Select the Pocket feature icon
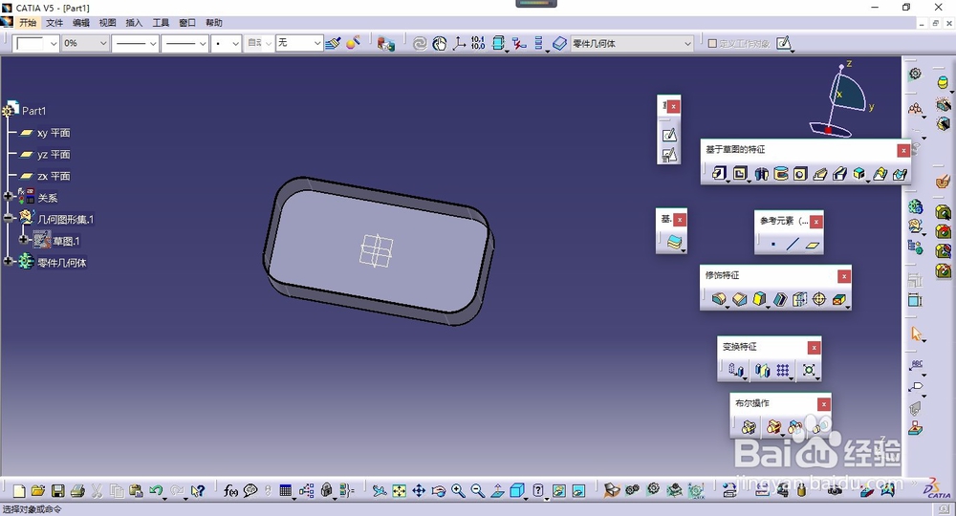The width and height of the screenshot is (956, 516). coord(740,174)
